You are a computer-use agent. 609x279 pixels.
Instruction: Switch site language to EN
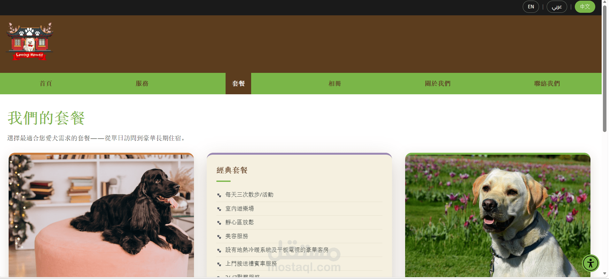tap(531, 7)
